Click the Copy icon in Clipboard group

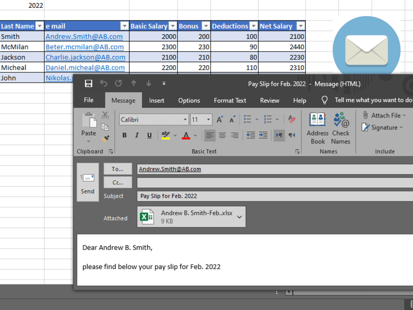click(x=105, y=127)
